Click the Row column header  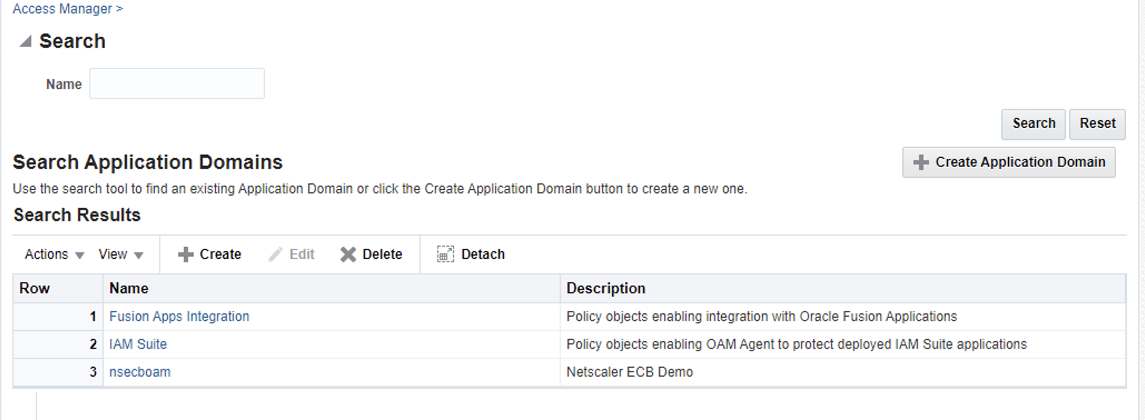click(34, 288)
